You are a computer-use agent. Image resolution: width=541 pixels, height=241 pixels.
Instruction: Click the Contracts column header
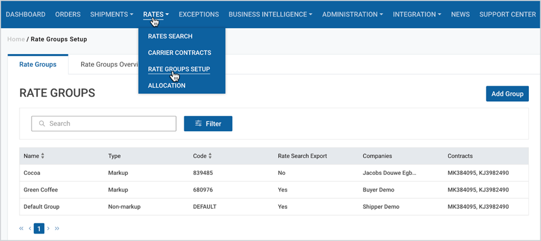click(460, 156)
